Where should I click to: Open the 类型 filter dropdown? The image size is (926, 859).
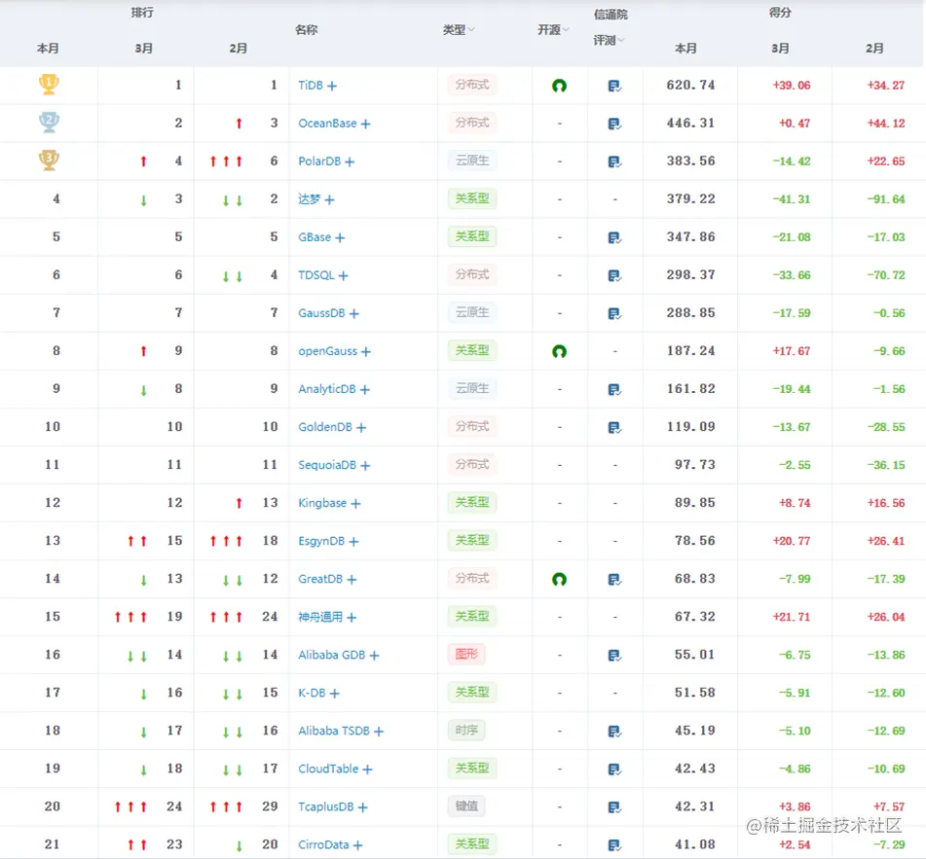(x=459, y=29)
